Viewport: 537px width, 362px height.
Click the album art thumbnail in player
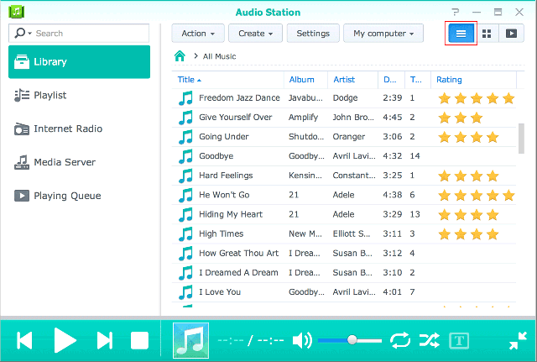190,340
